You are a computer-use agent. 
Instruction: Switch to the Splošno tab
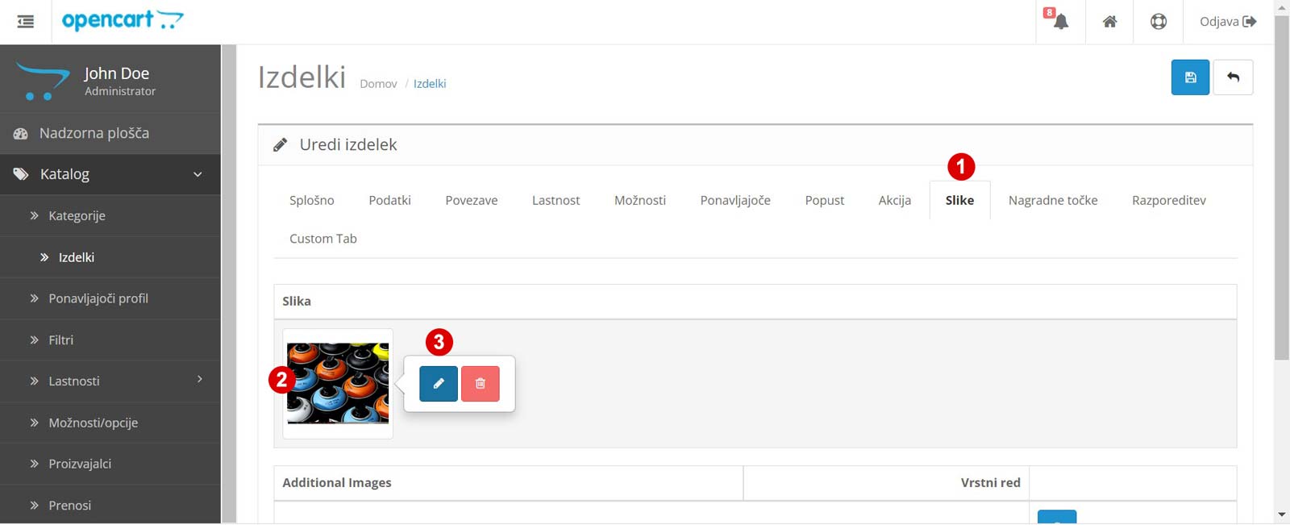click(311, 200)
